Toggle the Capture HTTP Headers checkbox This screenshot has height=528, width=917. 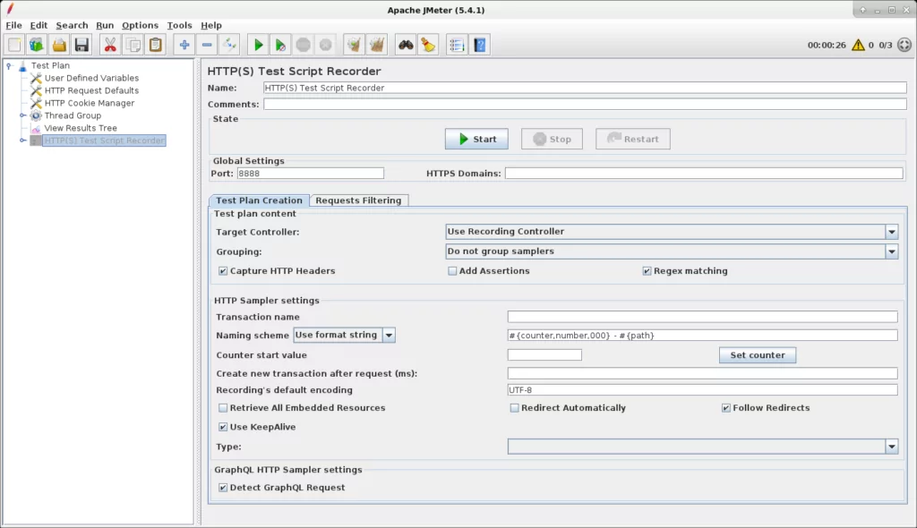tap(223, 271)
